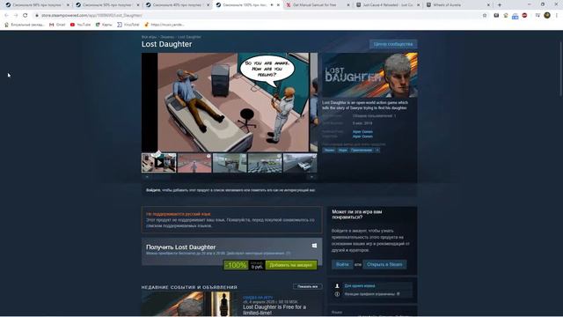Click the first breadcrumb link above the title
563x317 pixels.
pos(149,37)
